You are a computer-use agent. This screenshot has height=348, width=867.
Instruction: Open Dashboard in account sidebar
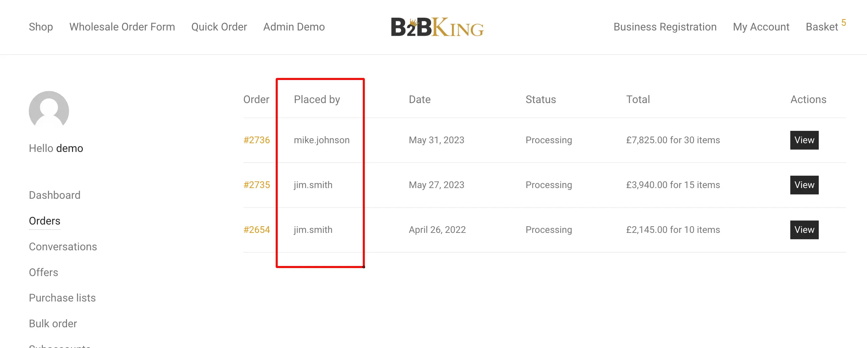click(x=55, y=195)
